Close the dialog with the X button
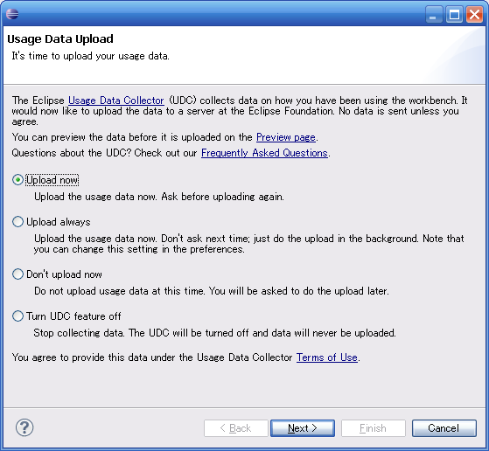Image resolution: width=489 pixels, height=451 pixels. click(x=474, y=15)
